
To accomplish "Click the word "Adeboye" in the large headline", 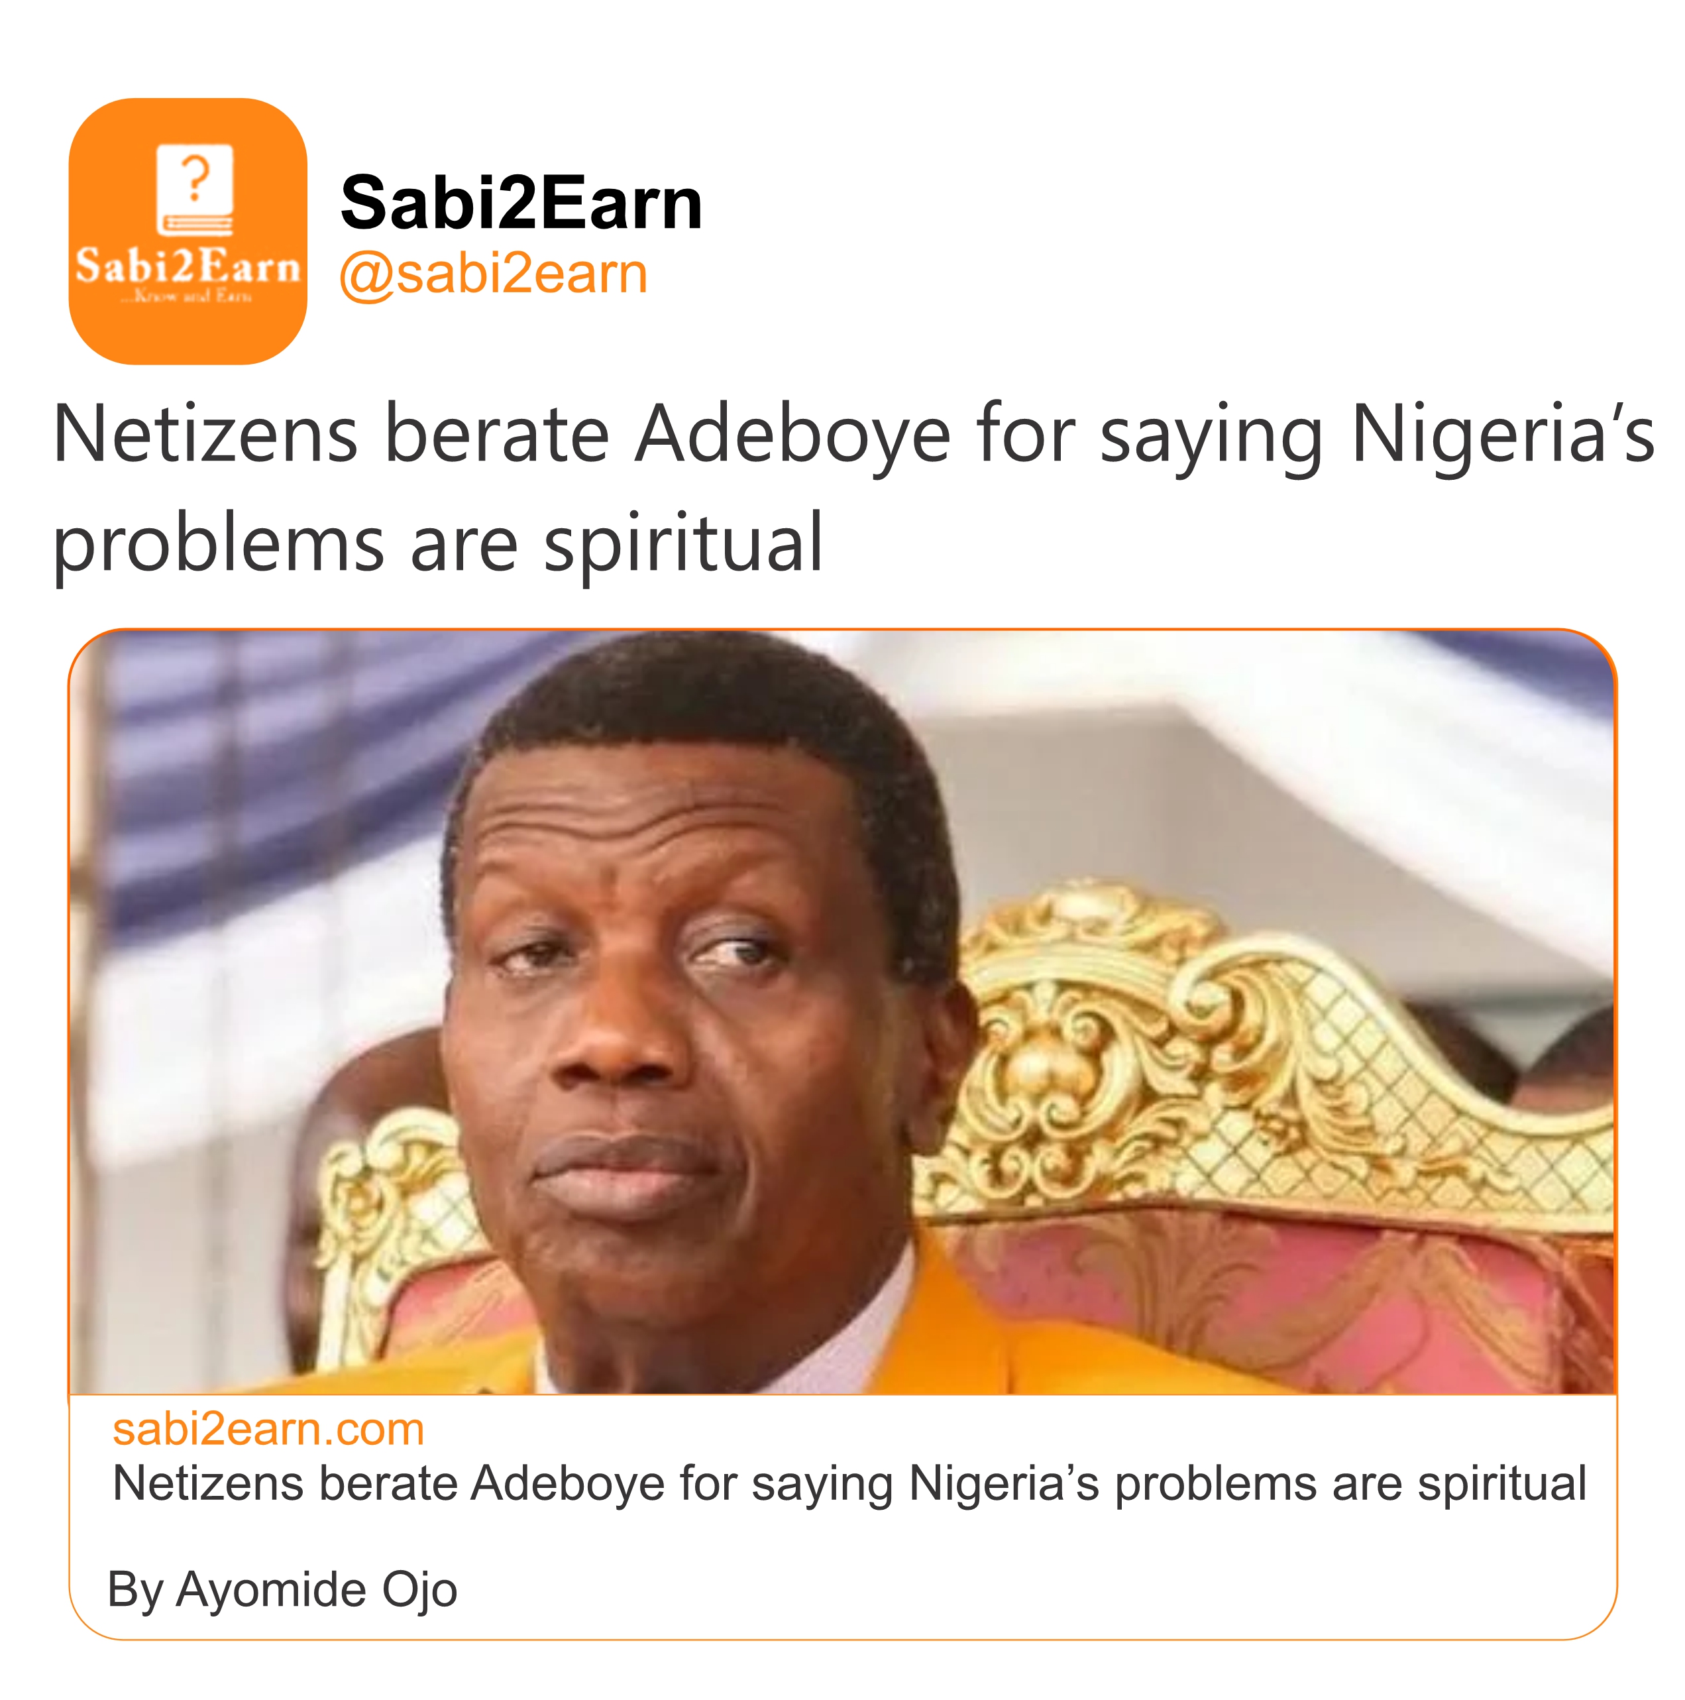I will (792, 434).
